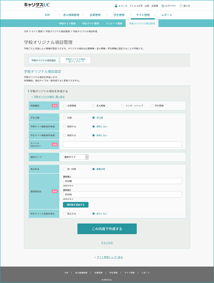Viewport: 214px width, 283px height.
Task: Open サイト管理 main menu
Action: [x=143, y=15]
